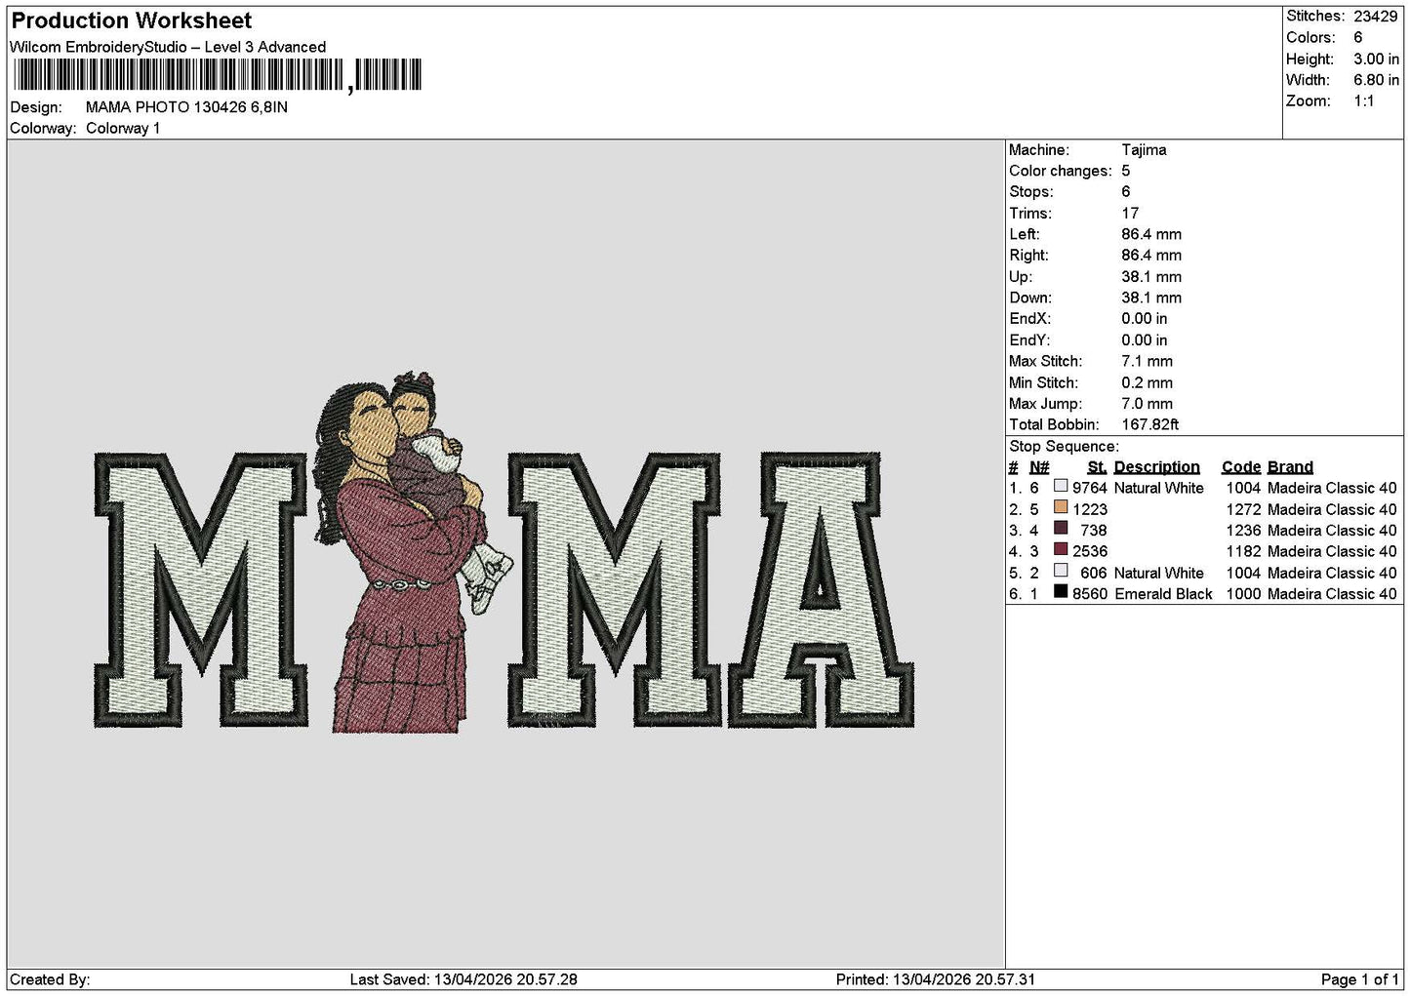
Task: Click the 'Description' column header
Action: [x=1156, y=467]
